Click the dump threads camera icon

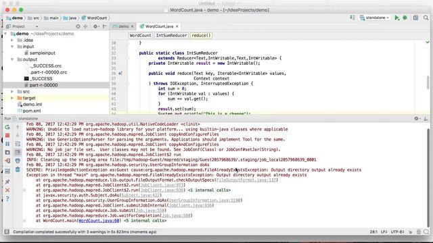(7, 153)
